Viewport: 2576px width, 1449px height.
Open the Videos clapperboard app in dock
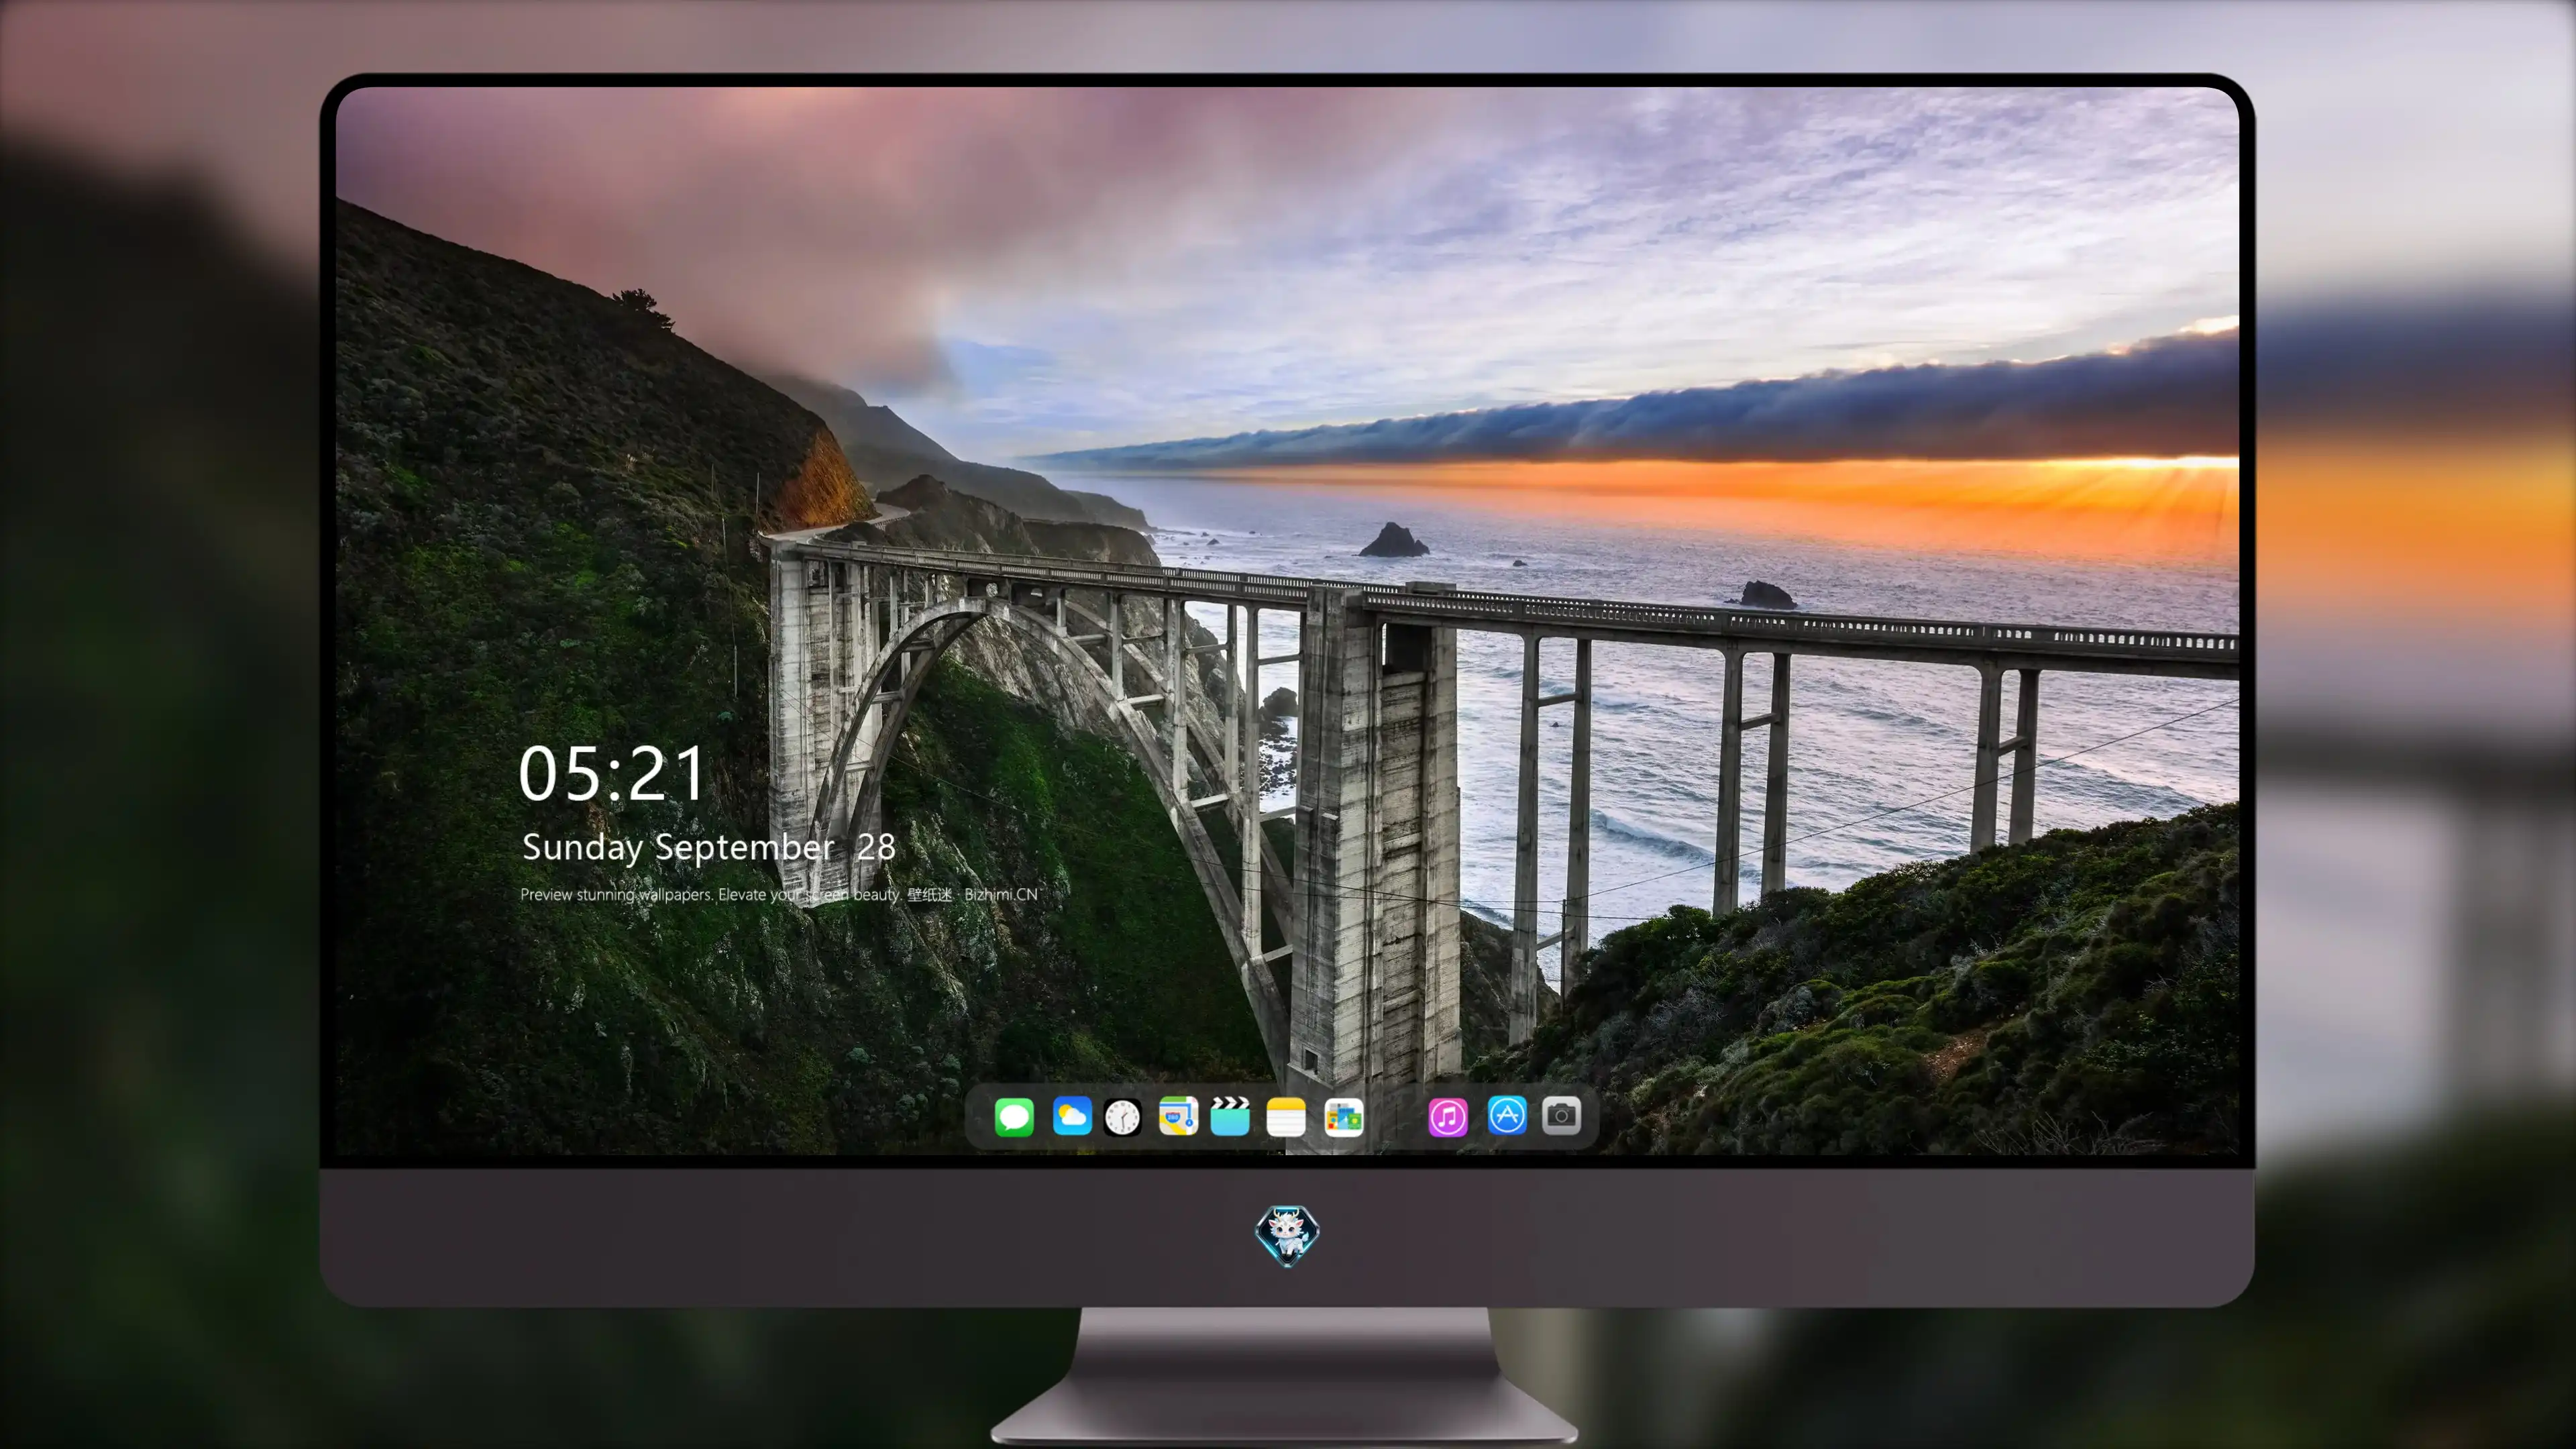1230,1116
